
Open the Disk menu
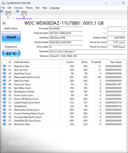tap(37, 8)
